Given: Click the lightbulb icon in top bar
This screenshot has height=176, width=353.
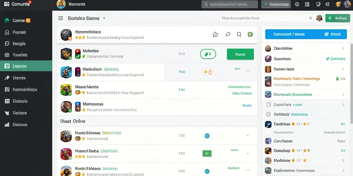Looking at the screenshot, I should pos(318,4).
